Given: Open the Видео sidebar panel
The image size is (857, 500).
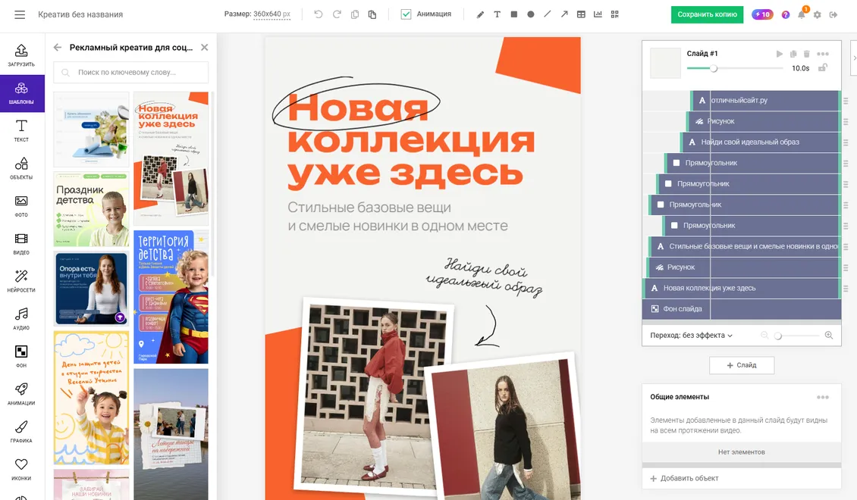Looking at the screenshot, I should pos(21,243).
